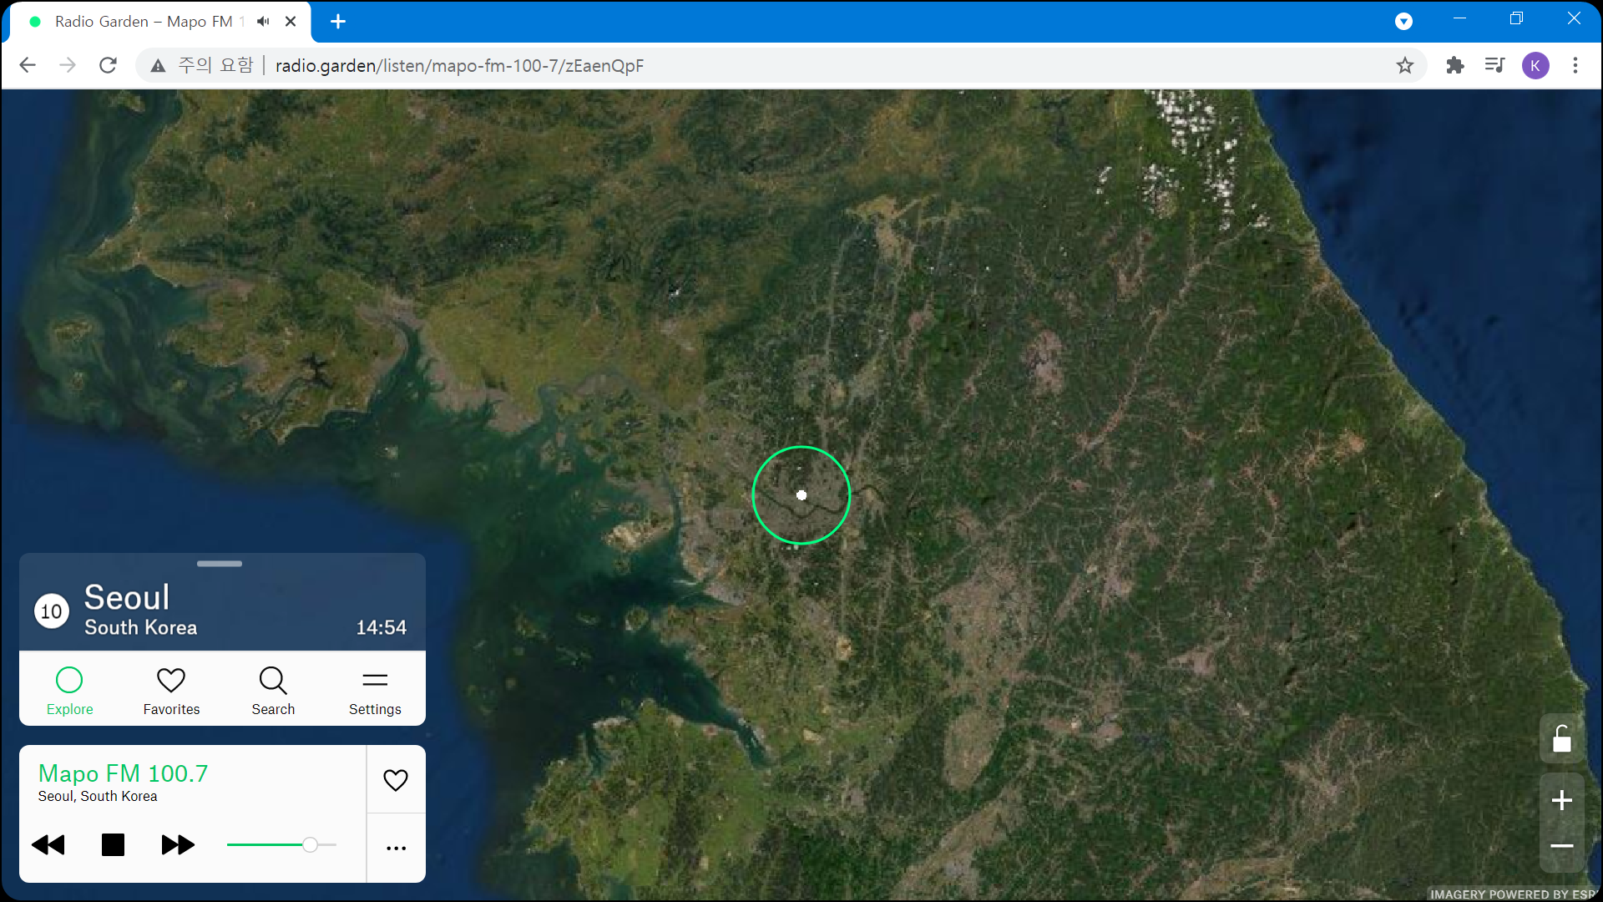Open Chrome media controls icon

tap(1494, 65)
